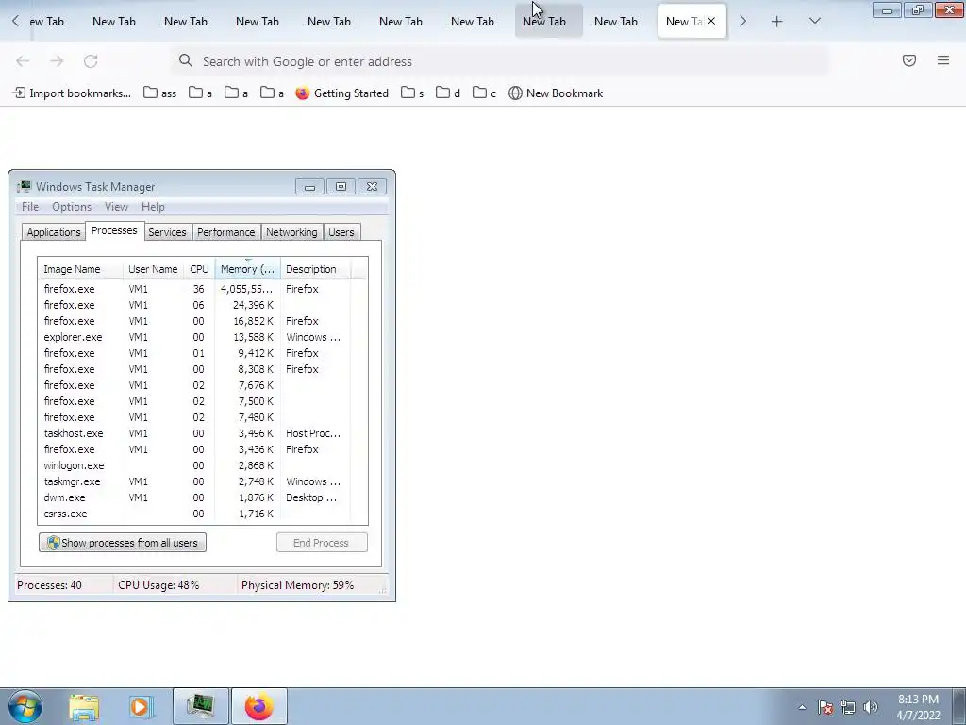Open Task Manager File menu
The width and height of the screenshot is (966, 725).
(x=30, y=207)
